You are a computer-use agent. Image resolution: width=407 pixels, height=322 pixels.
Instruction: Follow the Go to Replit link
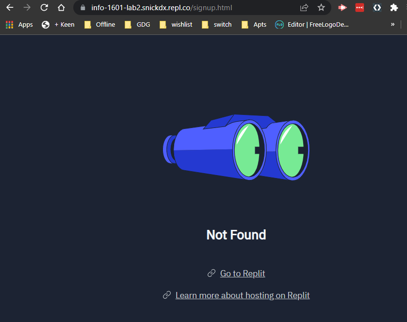click(x=243, y=274)
